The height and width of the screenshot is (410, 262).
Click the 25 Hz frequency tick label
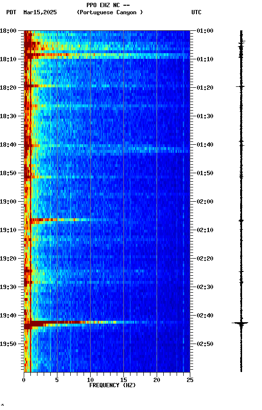click(190, 380)
